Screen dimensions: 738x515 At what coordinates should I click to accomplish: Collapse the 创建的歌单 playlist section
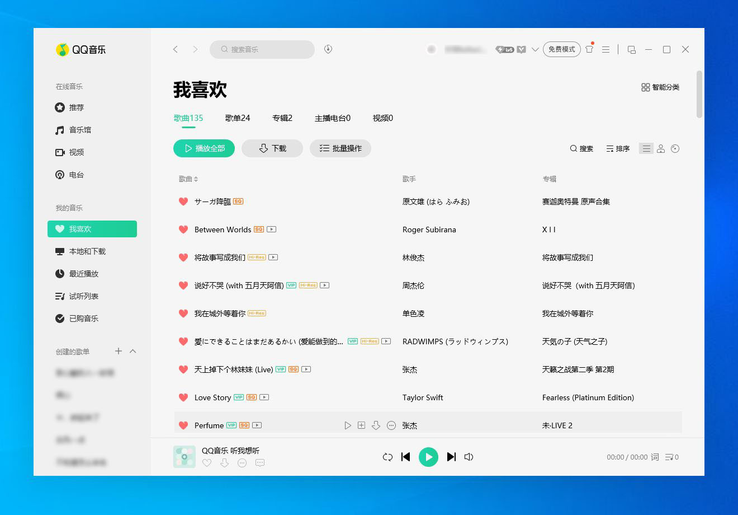click(133, 352)
